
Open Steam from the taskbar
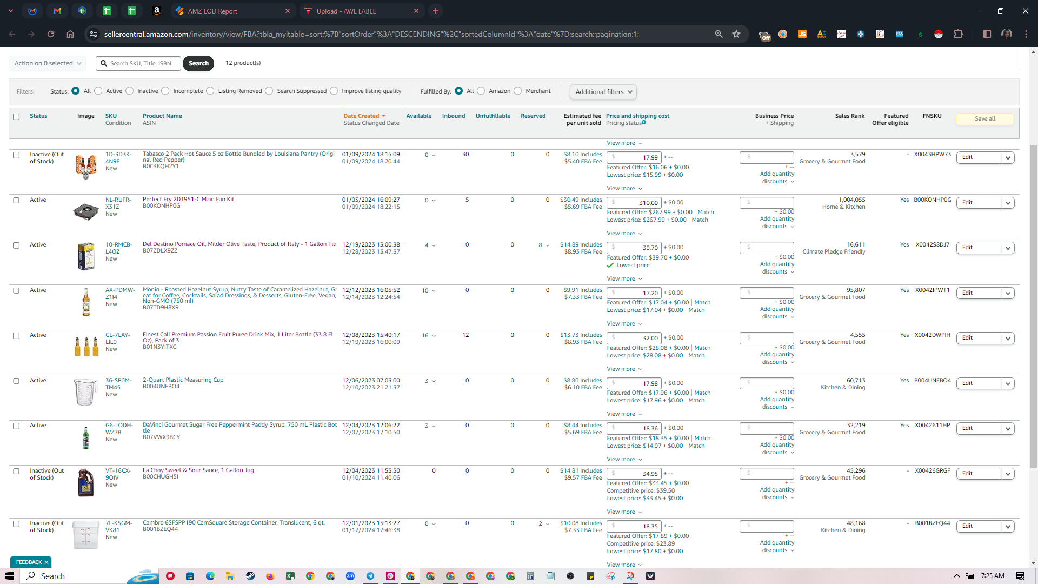click(x=250, y=576)
